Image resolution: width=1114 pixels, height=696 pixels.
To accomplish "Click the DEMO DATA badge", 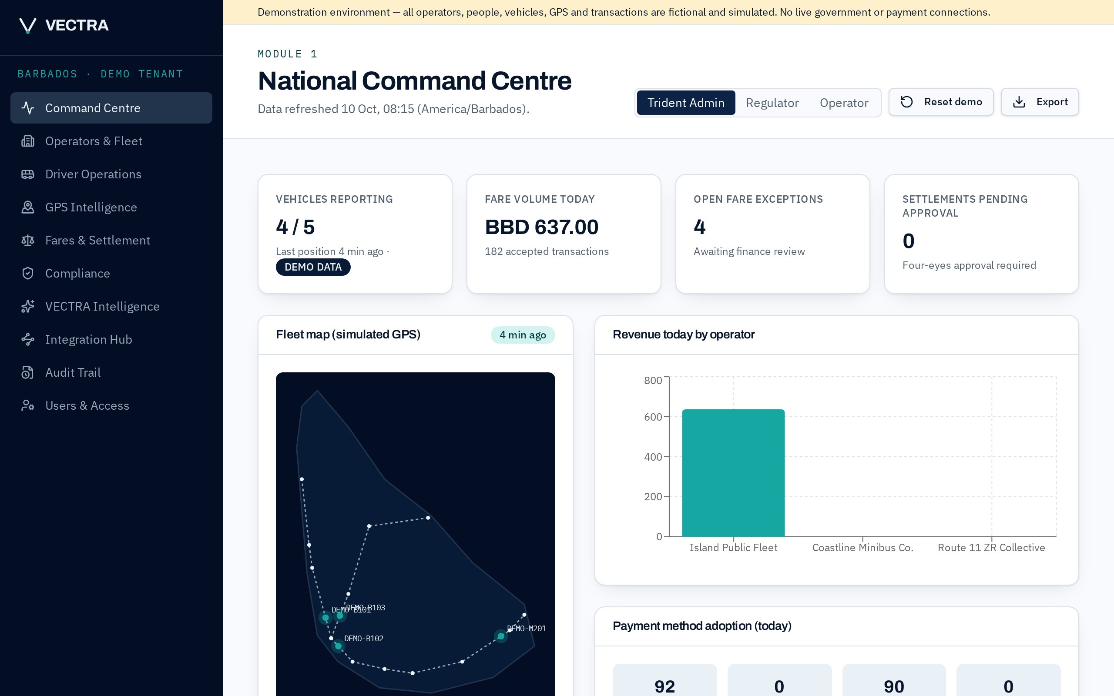I will coord(313,267).
